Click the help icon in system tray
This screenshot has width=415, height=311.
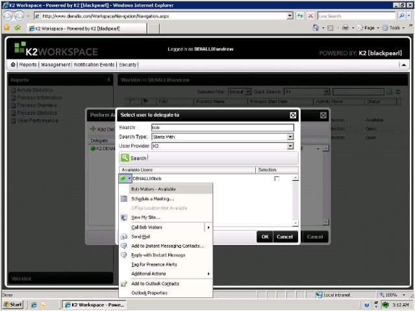366,305
